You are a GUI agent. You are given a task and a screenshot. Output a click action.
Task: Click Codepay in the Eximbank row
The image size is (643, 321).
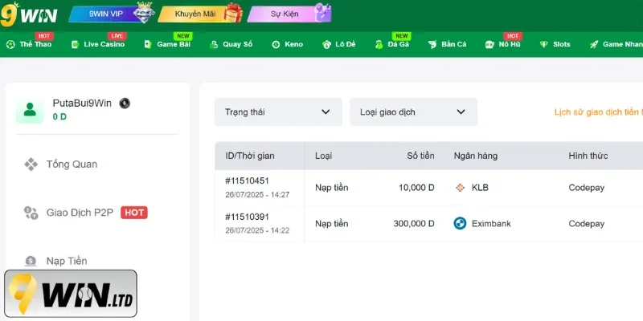[587, 224]
